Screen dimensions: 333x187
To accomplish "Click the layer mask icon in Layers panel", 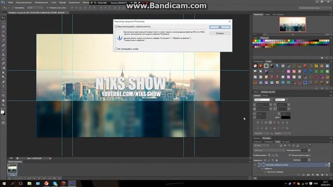I will [308, 175].
